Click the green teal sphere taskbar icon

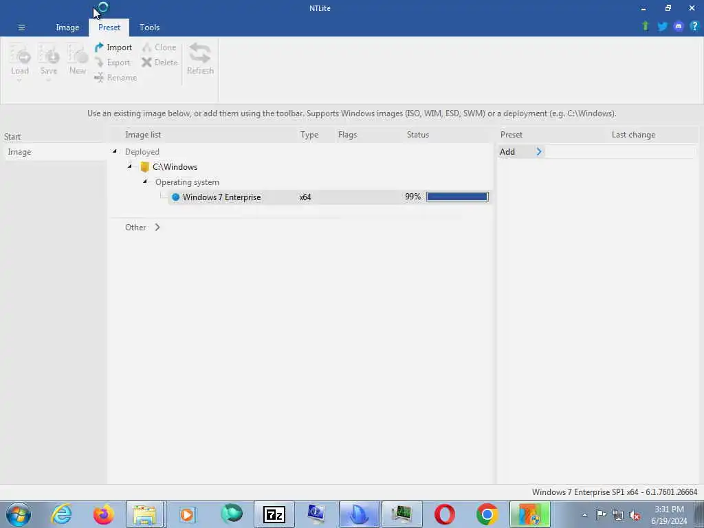click(232, 514)
